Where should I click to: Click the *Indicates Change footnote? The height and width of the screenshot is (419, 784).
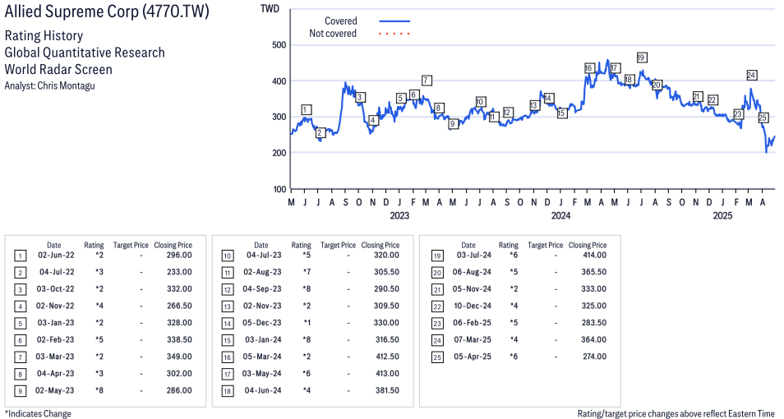point(38,413)
